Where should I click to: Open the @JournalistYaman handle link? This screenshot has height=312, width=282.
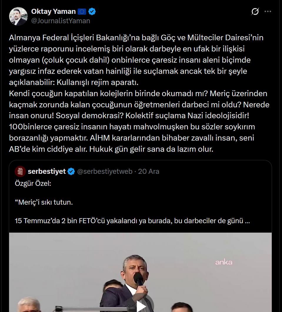[61, 21]
